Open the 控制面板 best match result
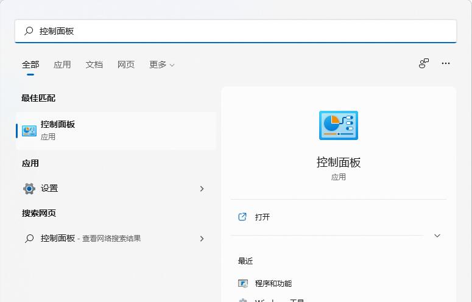 click(x=116, y=131)
